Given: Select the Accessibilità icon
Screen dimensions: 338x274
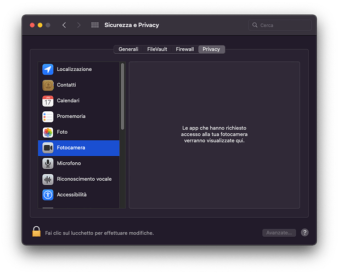Looking at the screenshot, I should (x=48, y=195).
